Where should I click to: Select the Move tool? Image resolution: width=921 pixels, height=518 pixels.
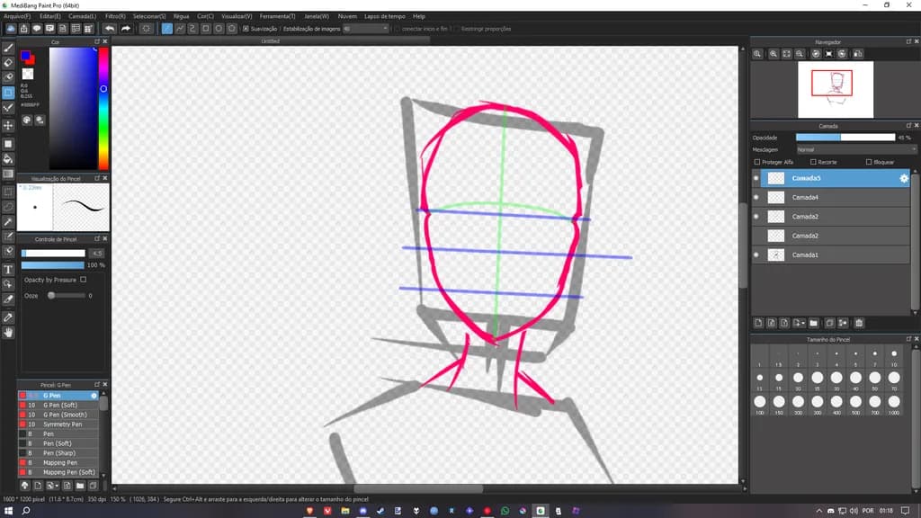coord(8,126)
